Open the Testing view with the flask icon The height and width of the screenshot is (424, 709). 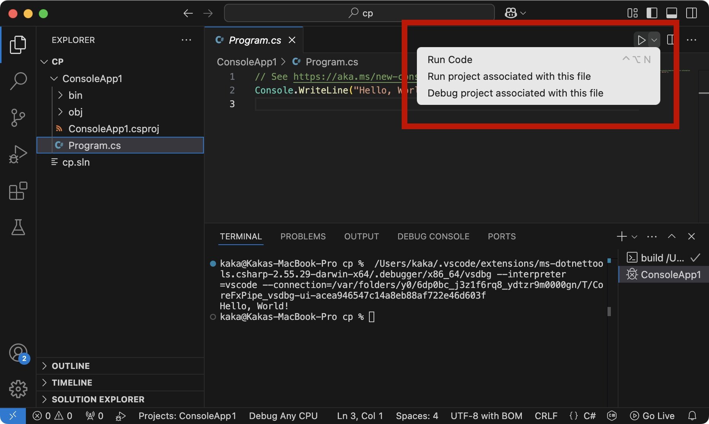click(x=17, y=228)
